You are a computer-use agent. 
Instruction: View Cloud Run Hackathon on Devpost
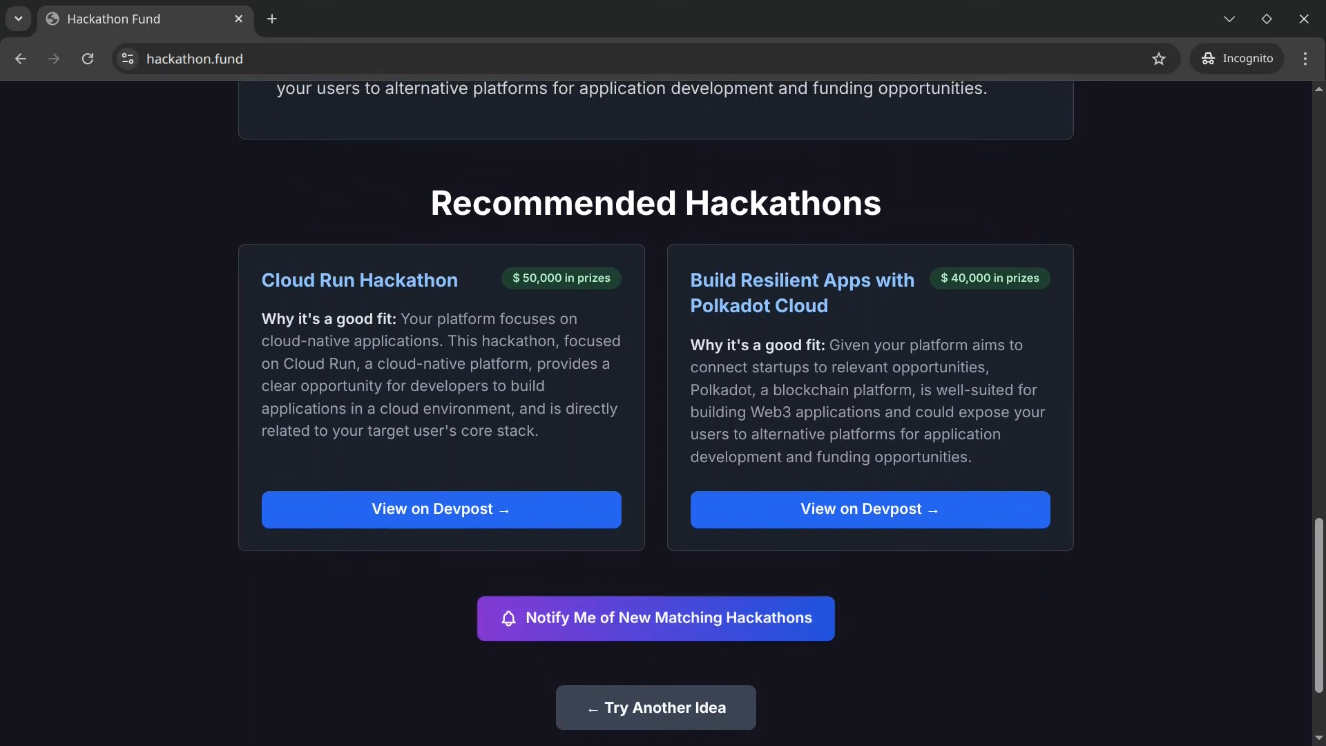[x=441, y=510]
